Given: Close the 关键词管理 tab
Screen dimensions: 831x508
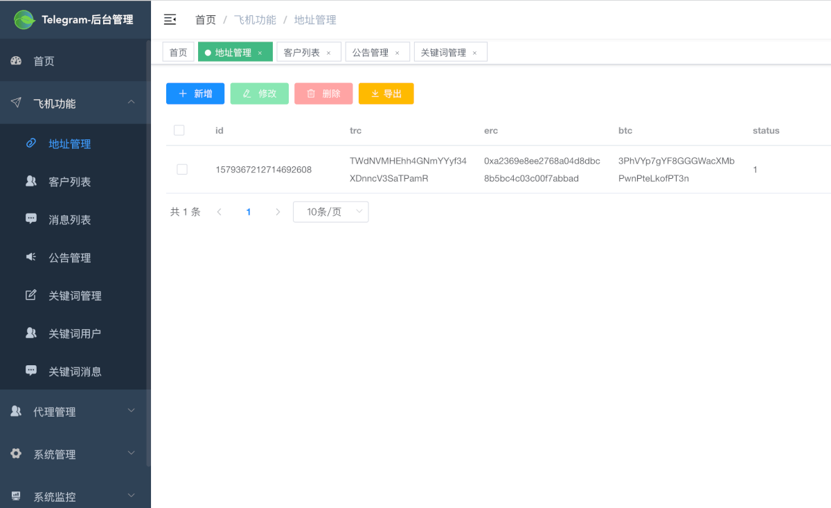Looking at the screenshot, I should [474, 53].
